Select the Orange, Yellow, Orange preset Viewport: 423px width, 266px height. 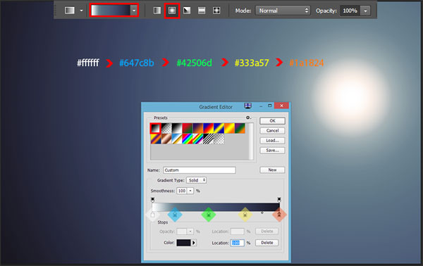pos(229,128)
